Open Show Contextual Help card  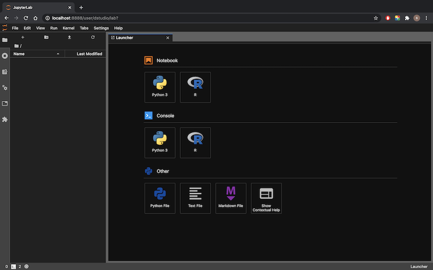click(x=266, y=198)
